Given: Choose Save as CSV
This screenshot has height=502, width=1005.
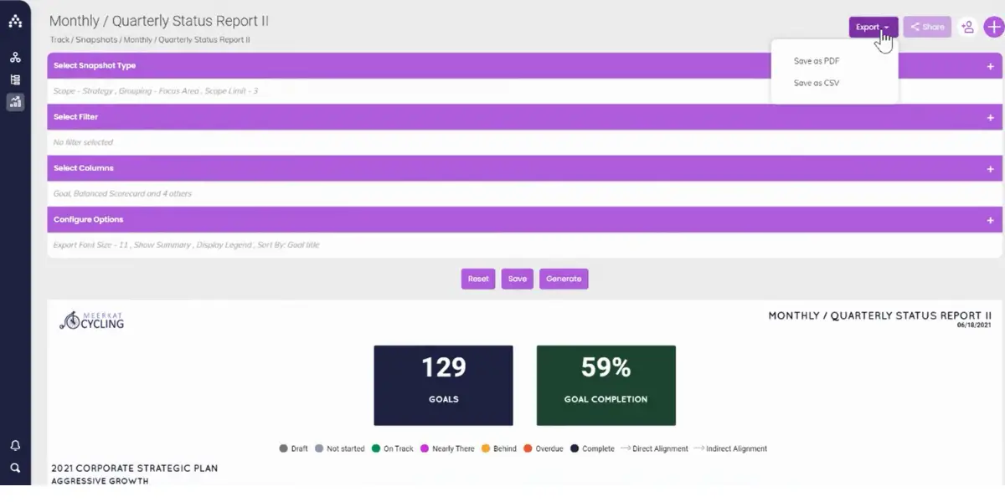Looking at the screenshot, I should (x=817, y=83).
